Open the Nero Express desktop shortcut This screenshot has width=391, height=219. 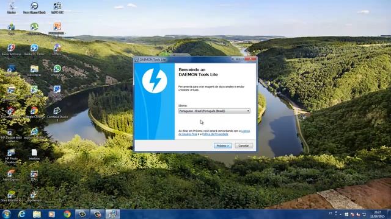point(11,175)
